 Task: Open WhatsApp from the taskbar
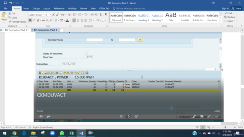pyautogui.click(x=62, y=133)
